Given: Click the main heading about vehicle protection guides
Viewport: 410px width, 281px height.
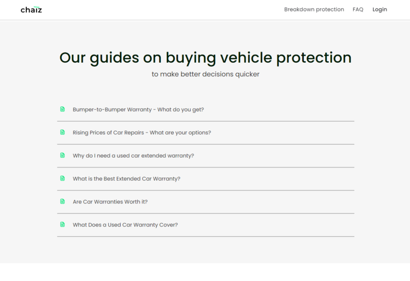Looking at the screenshot, I should [205, 57].
